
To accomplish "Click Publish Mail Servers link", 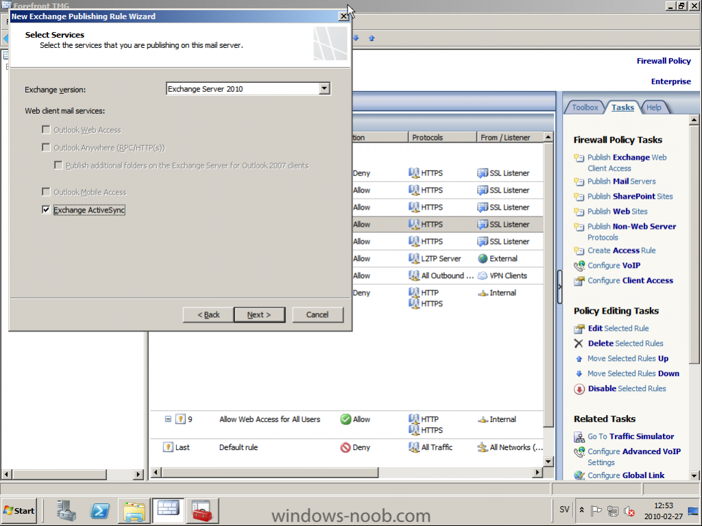I will [621, 181].
